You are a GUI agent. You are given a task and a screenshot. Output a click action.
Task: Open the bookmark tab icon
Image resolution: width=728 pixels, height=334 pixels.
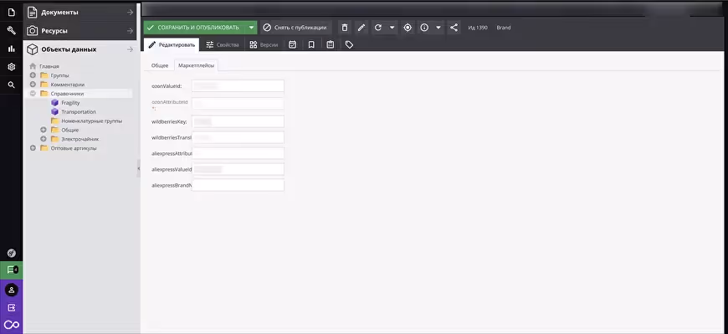[311, 44]
